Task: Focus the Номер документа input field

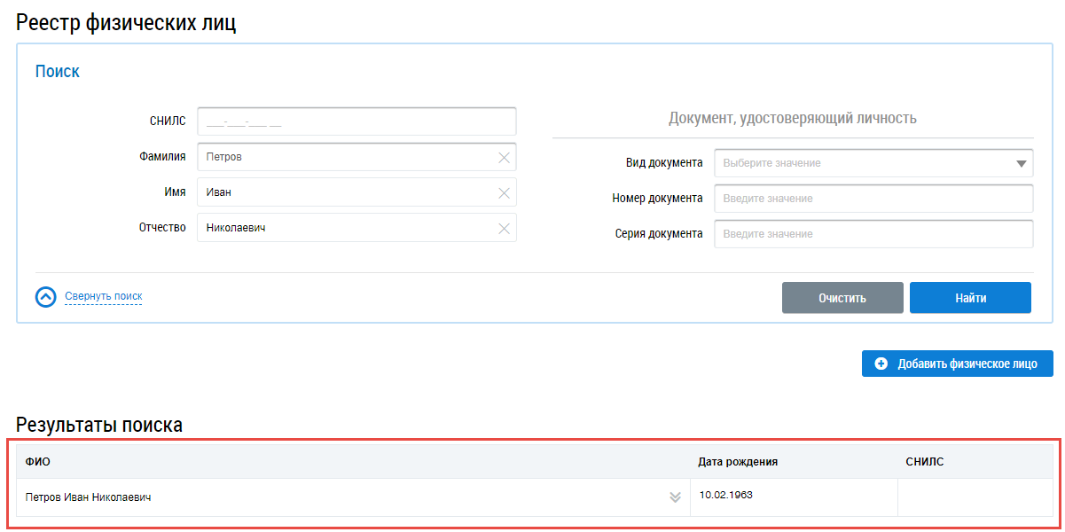Action: coord(873,199)
